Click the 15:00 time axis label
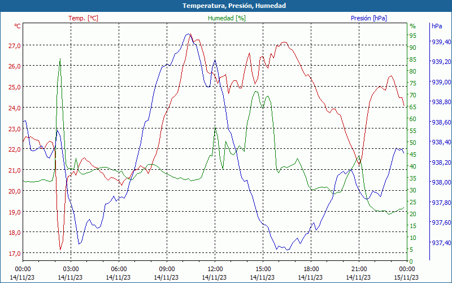Image resolution: width=452 pixels, height=283 pixels. pyautogui.click(x=263, y=269)
